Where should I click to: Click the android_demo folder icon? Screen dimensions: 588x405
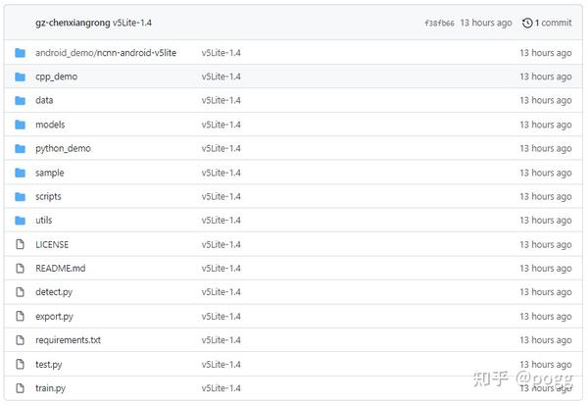point(20,53)
